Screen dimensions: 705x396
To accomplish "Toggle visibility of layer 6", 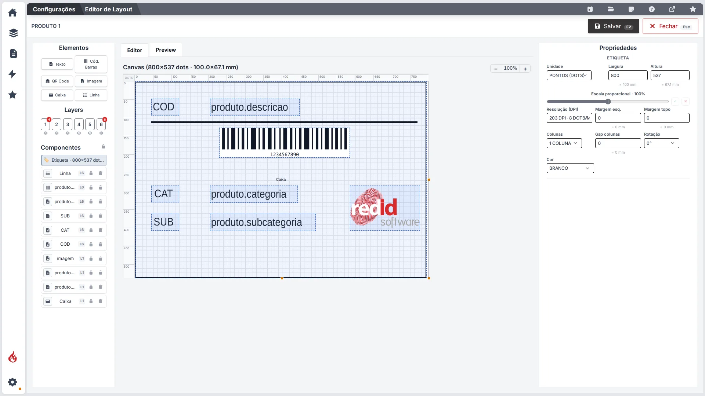I will pyautogui.click(x=101, y=133).
